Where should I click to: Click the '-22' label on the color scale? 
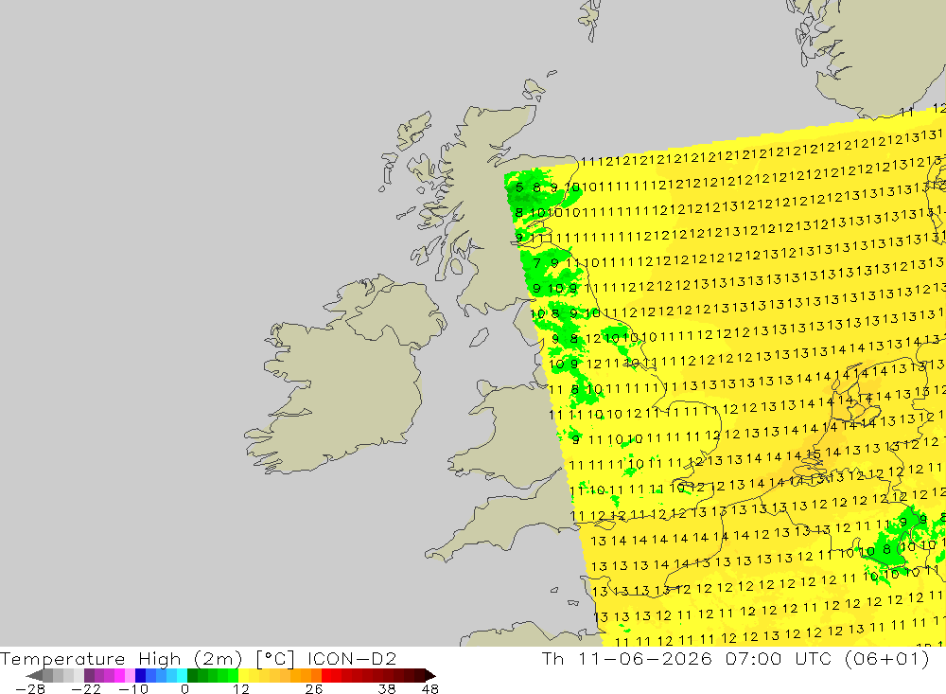tap(86, 689)
